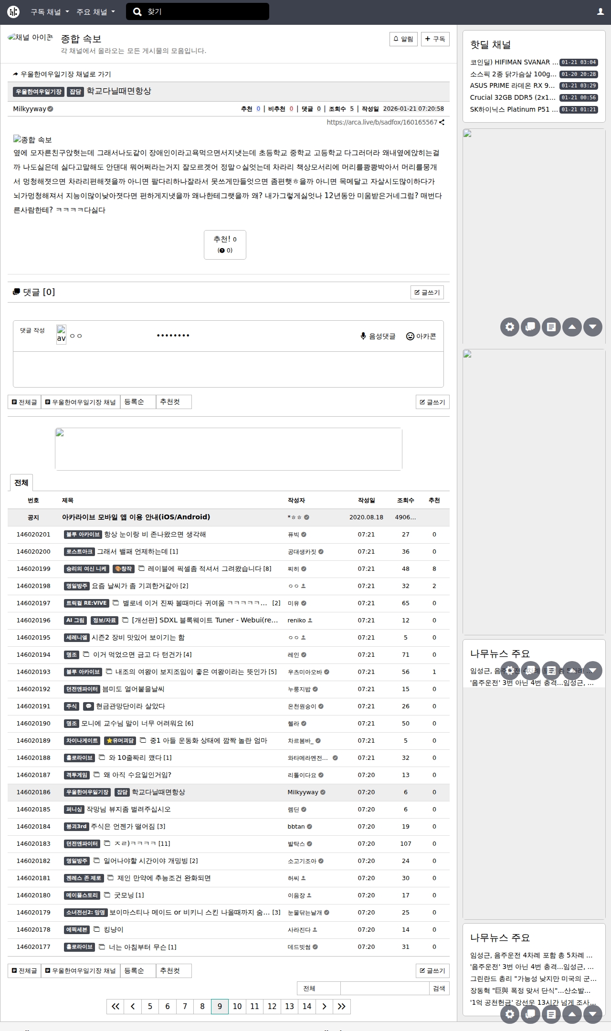Open post 항상 눈이랑 비 존나왔으면 생각해
This screenshot has height=1031, width=611.
pos(155,535)
